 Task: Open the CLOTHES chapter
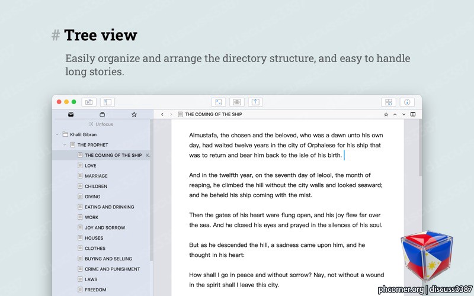(x=95, y=248)
